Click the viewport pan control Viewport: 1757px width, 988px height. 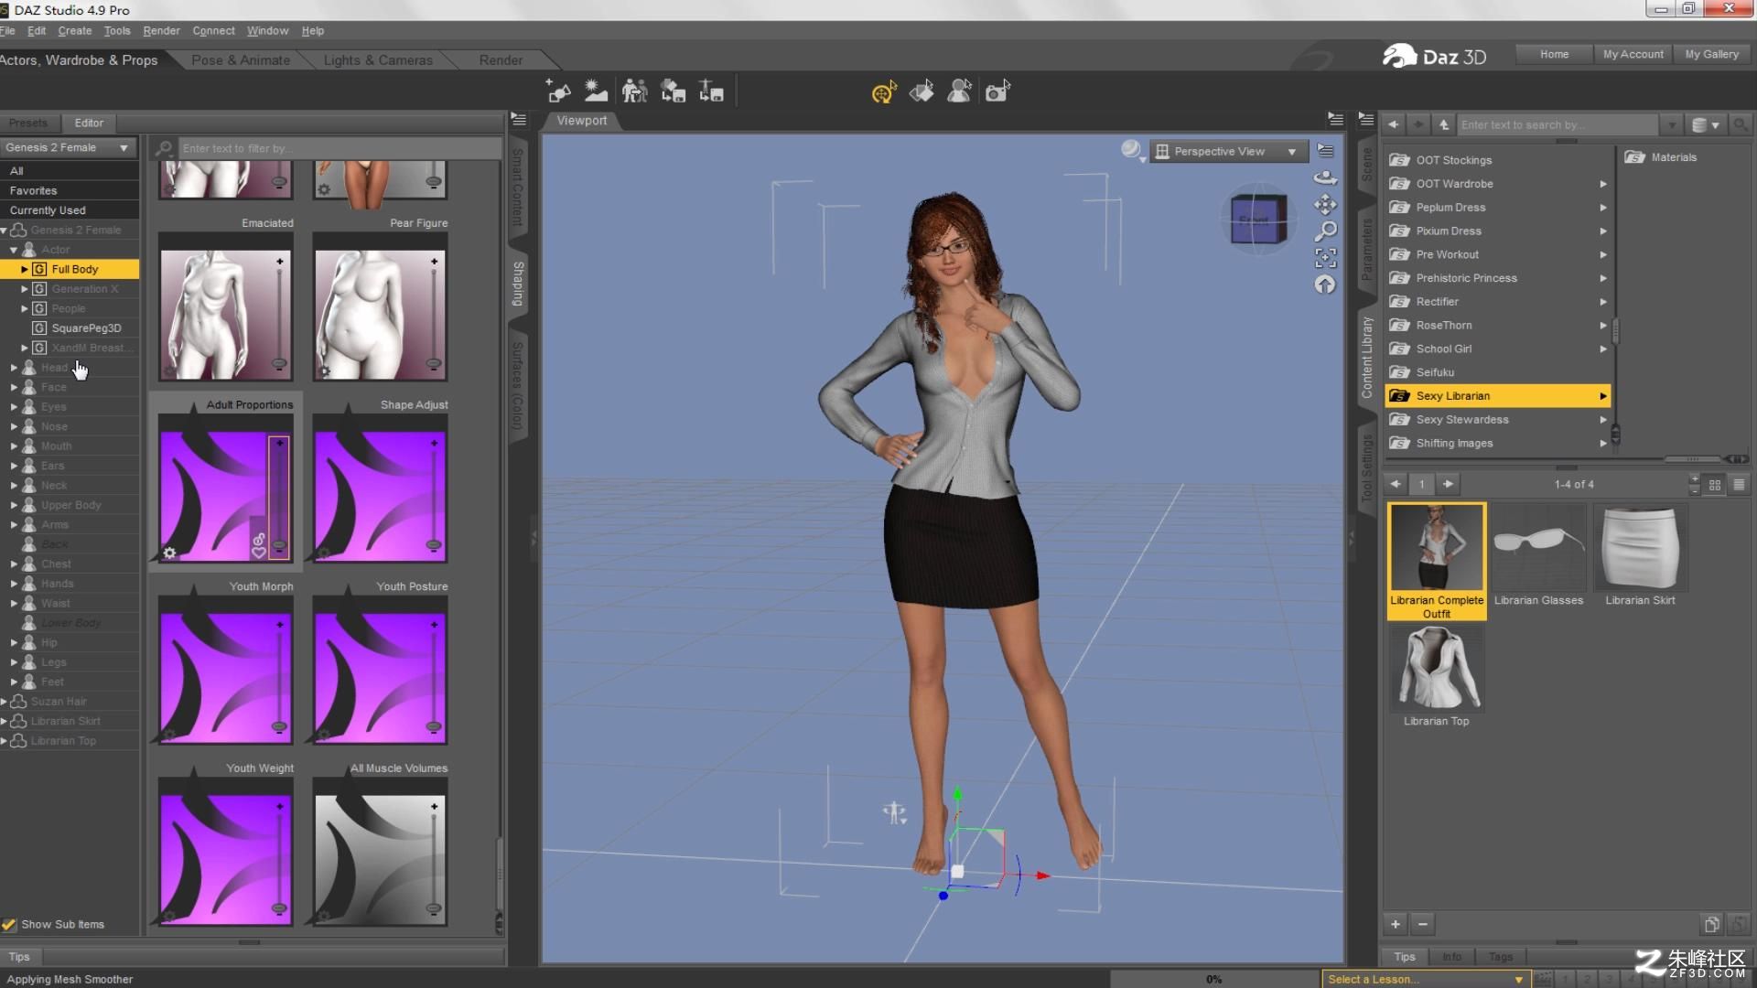coord(1325,205)
